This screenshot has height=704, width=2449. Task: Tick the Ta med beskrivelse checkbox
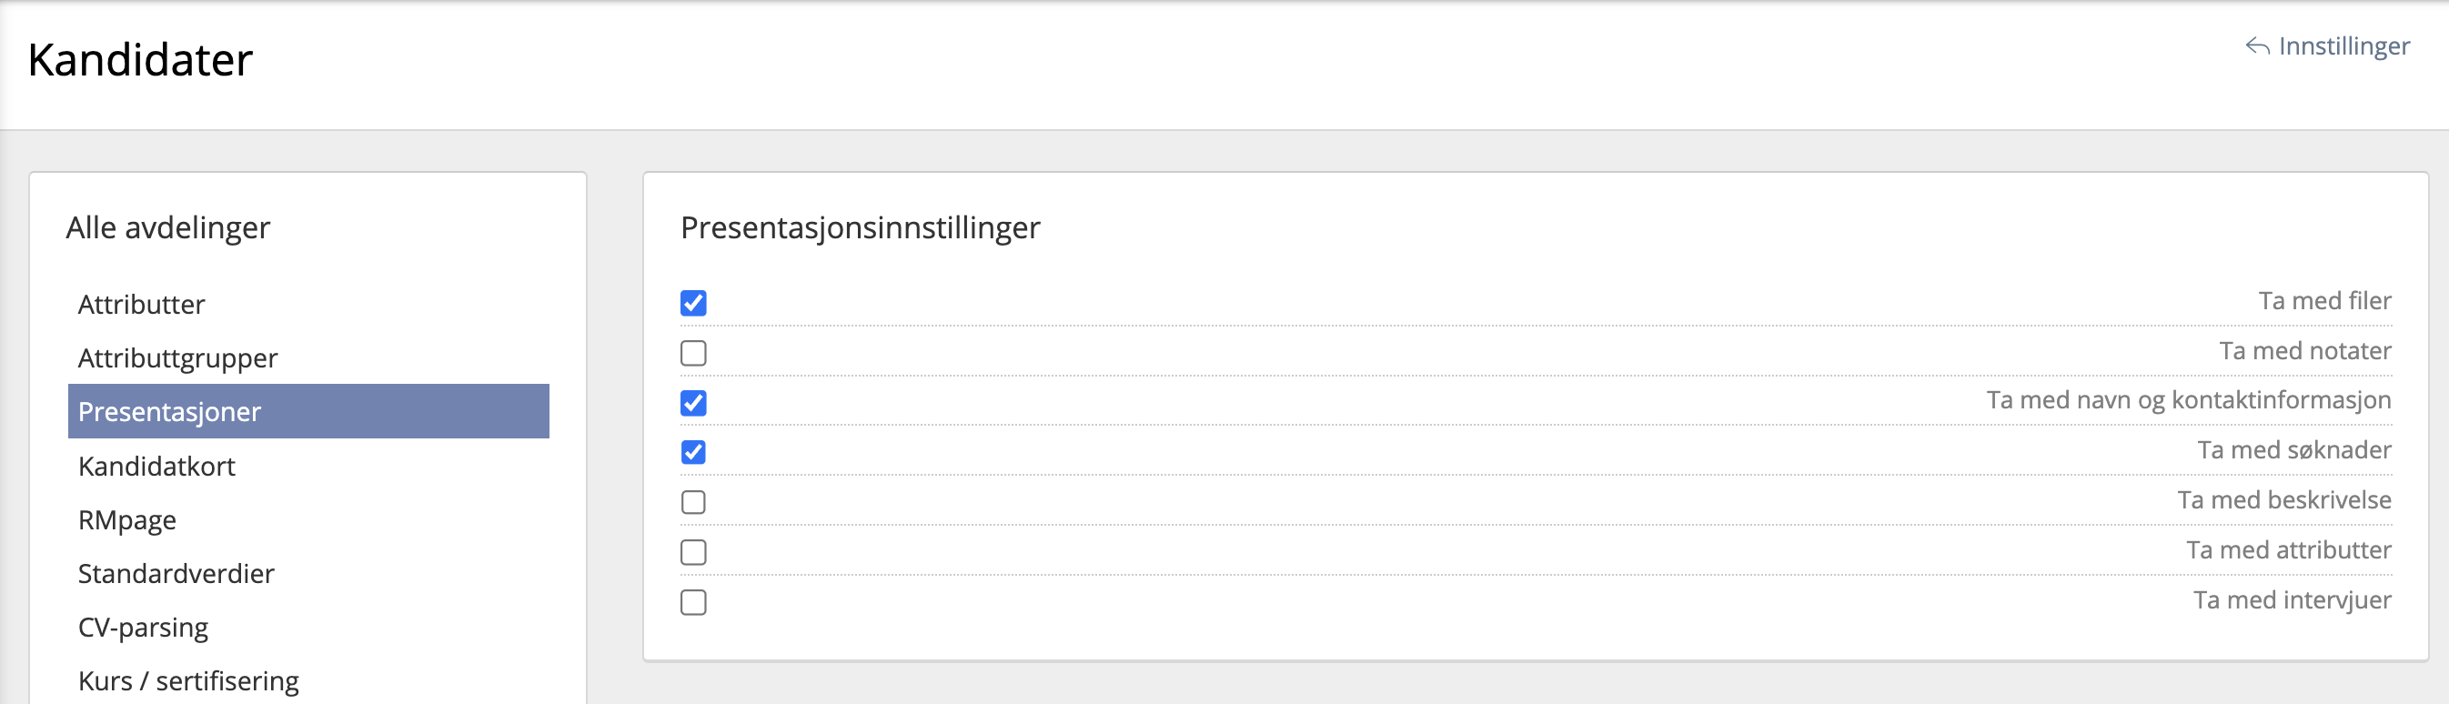coord(693,503)
